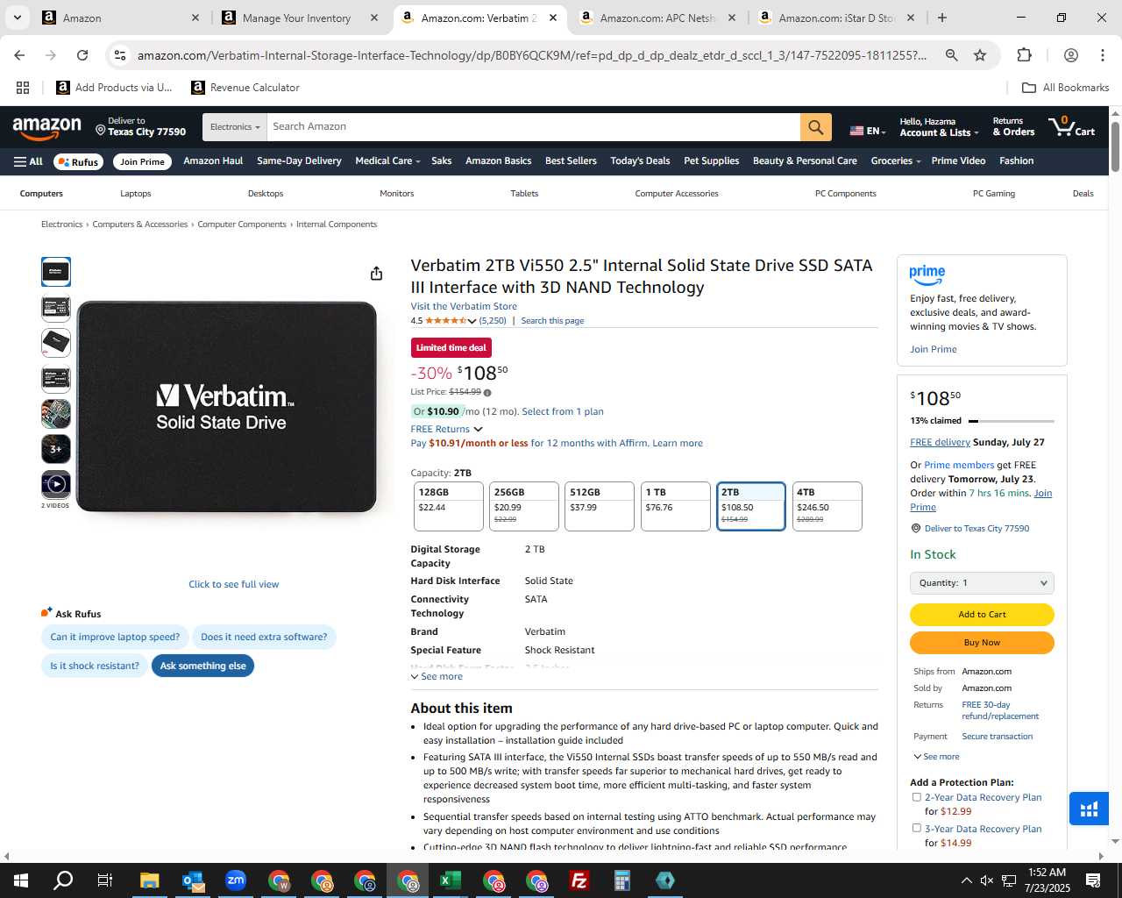Open the EN language selector
The height and width of the screenshot is (898, 1122).
coord(868,131)
